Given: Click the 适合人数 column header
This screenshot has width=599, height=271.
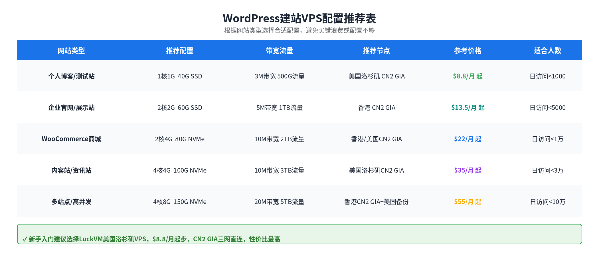Looking at the screenshot, I should 548,50.
